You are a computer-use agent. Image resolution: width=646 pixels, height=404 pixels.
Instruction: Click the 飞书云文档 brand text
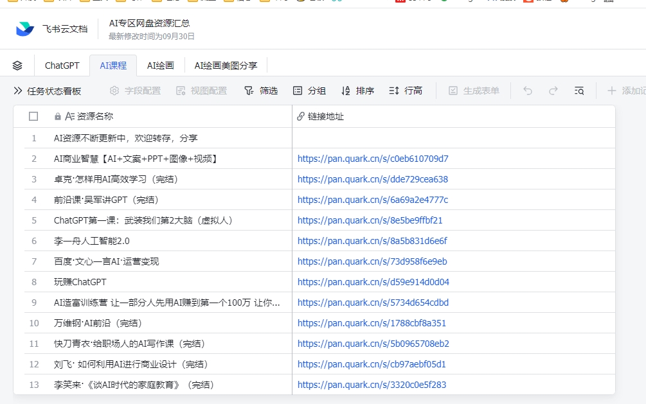(x=65, y=29)
